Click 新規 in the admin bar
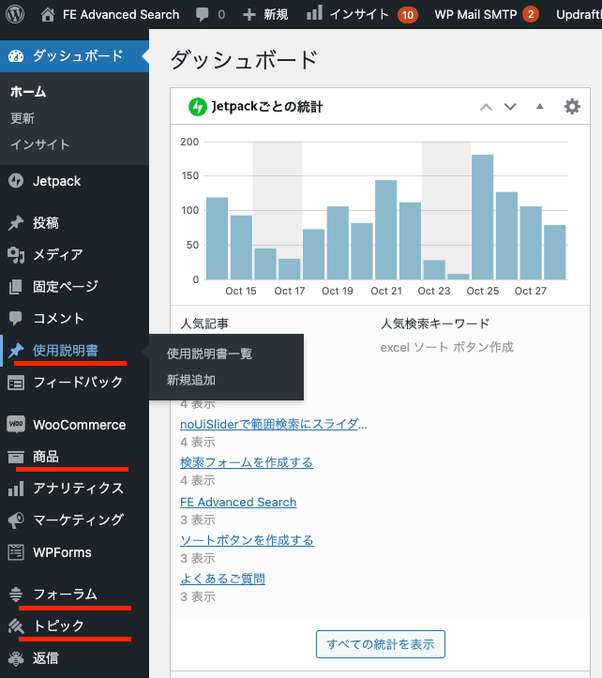602x678 pixels. (276, 15)
